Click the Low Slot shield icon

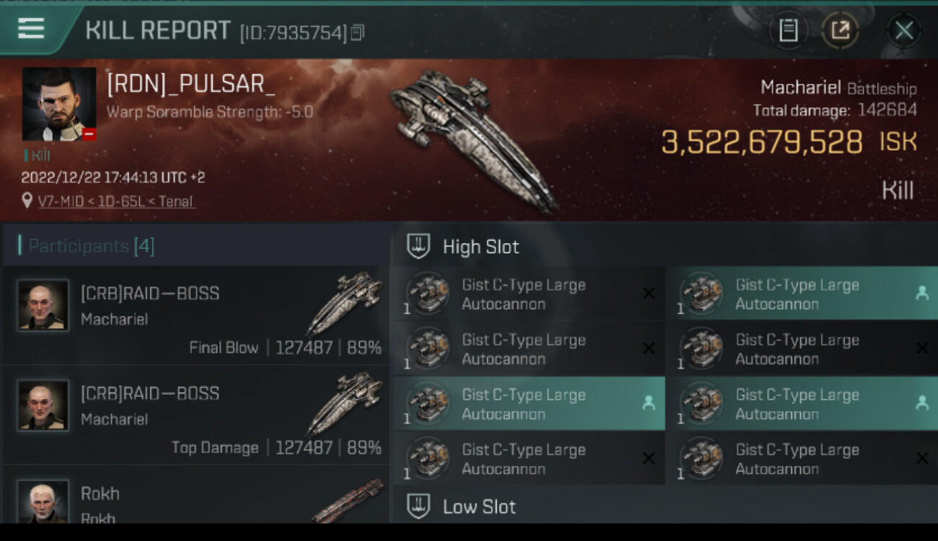point(418,506)
